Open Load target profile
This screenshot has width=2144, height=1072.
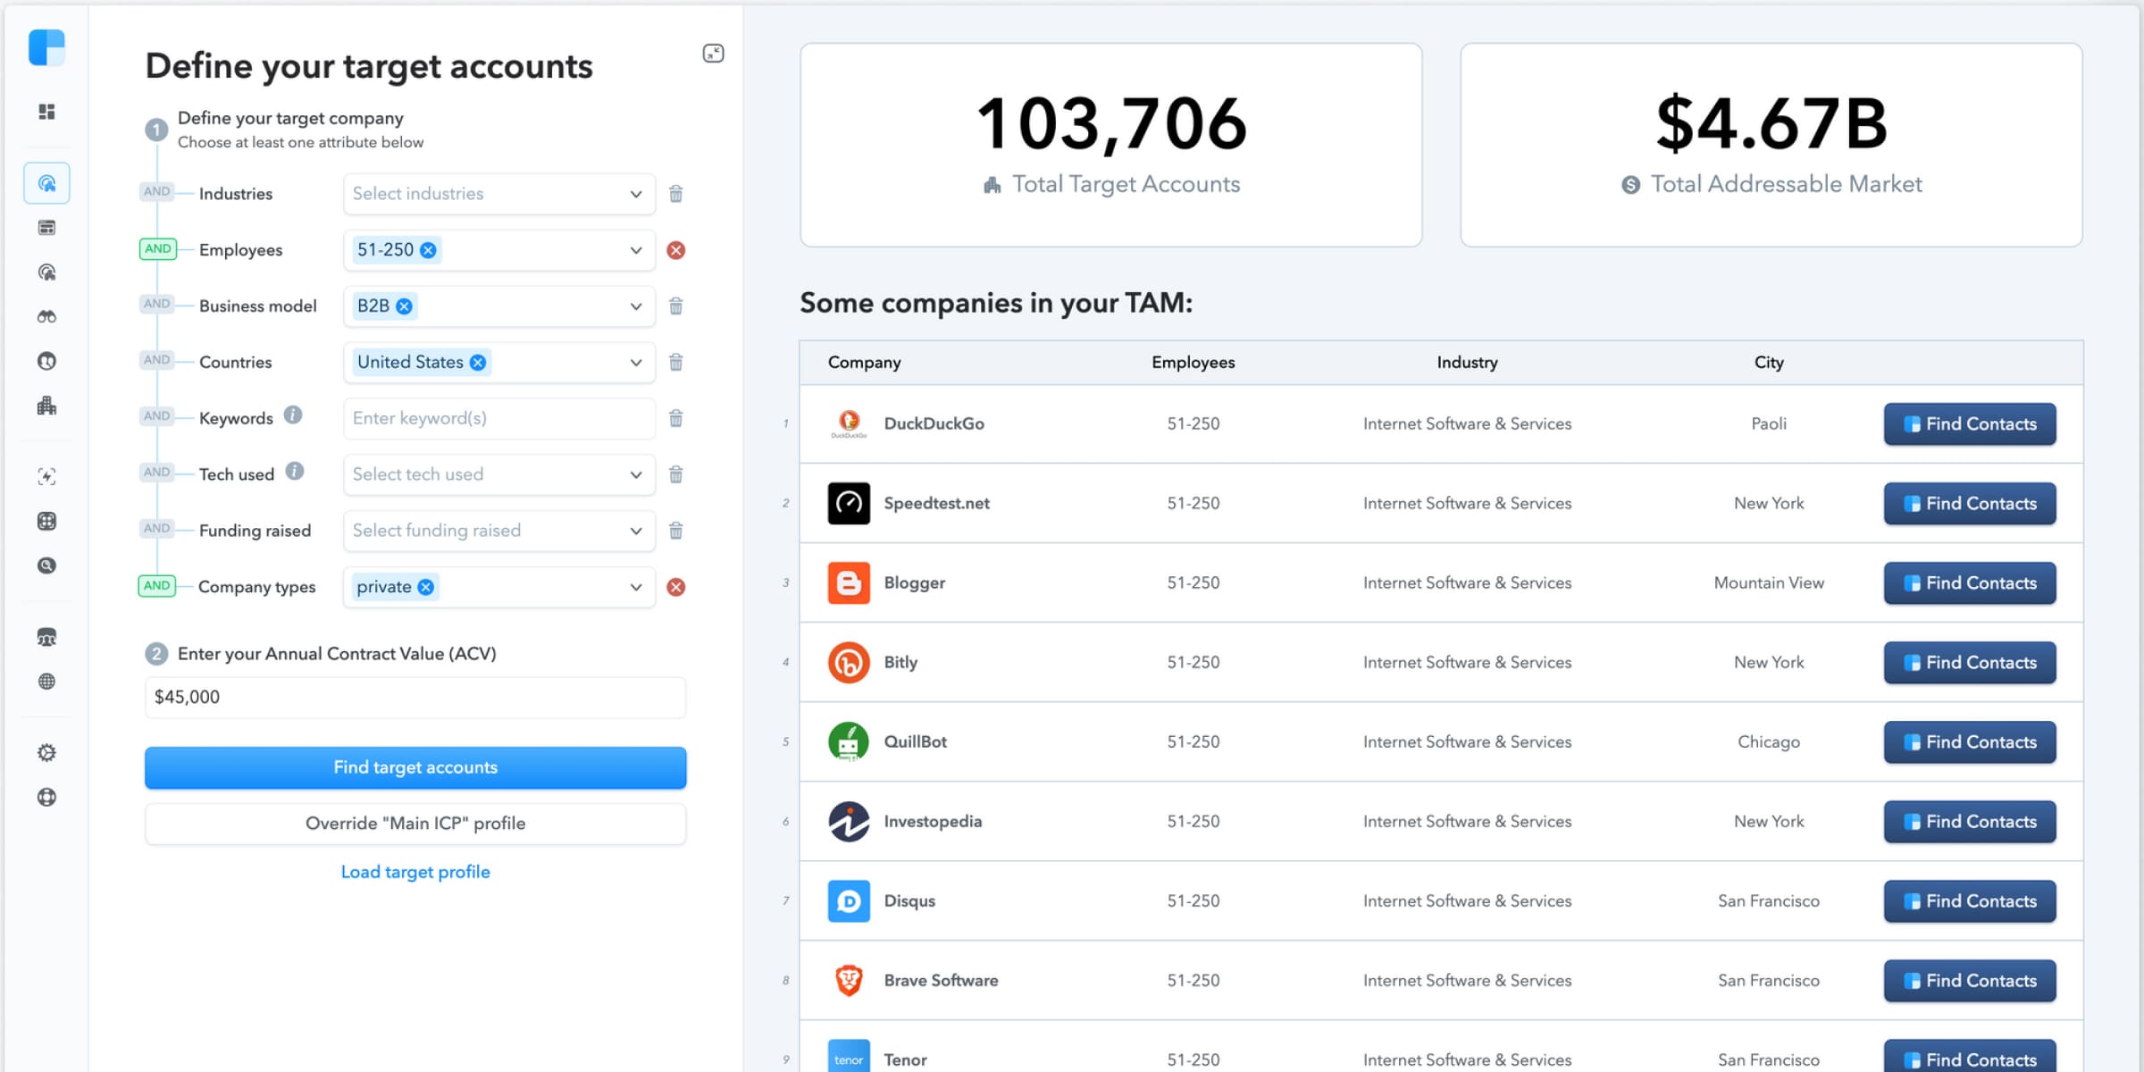pos(415,871)
